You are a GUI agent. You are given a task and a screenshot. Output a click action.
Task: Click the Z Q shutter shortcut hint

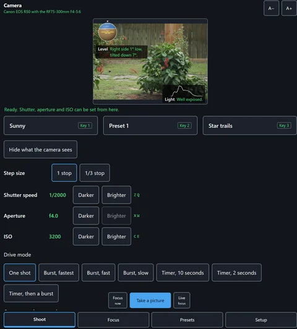click(137, 195)
